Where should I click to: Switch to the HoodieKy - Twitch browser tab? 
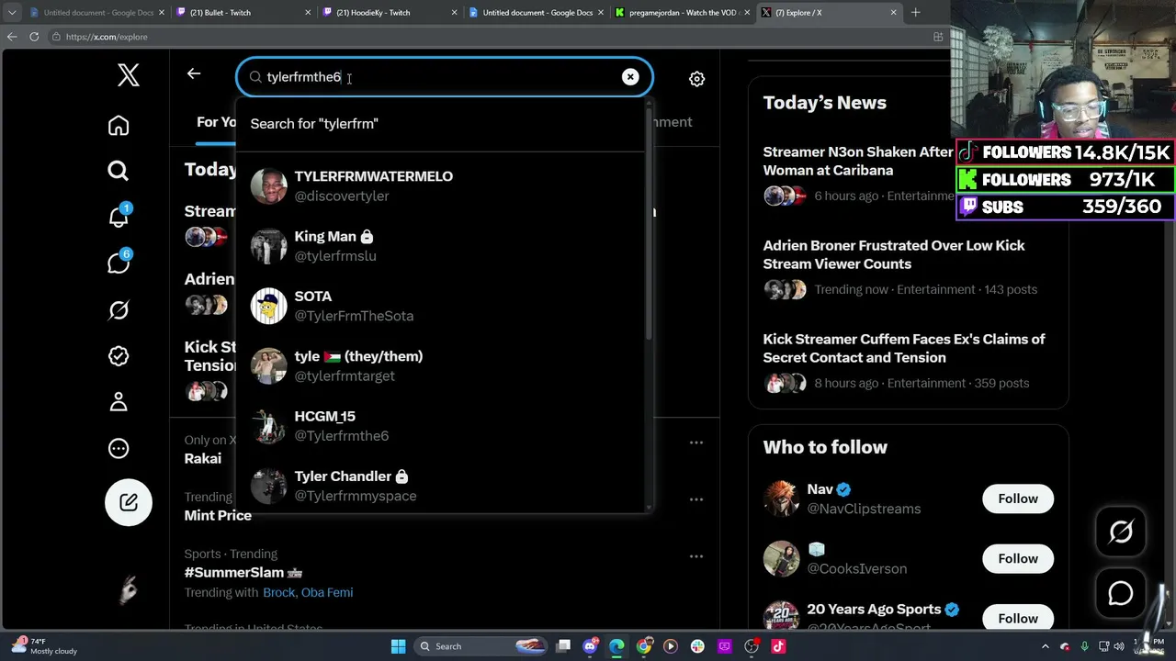click(390, 13)
